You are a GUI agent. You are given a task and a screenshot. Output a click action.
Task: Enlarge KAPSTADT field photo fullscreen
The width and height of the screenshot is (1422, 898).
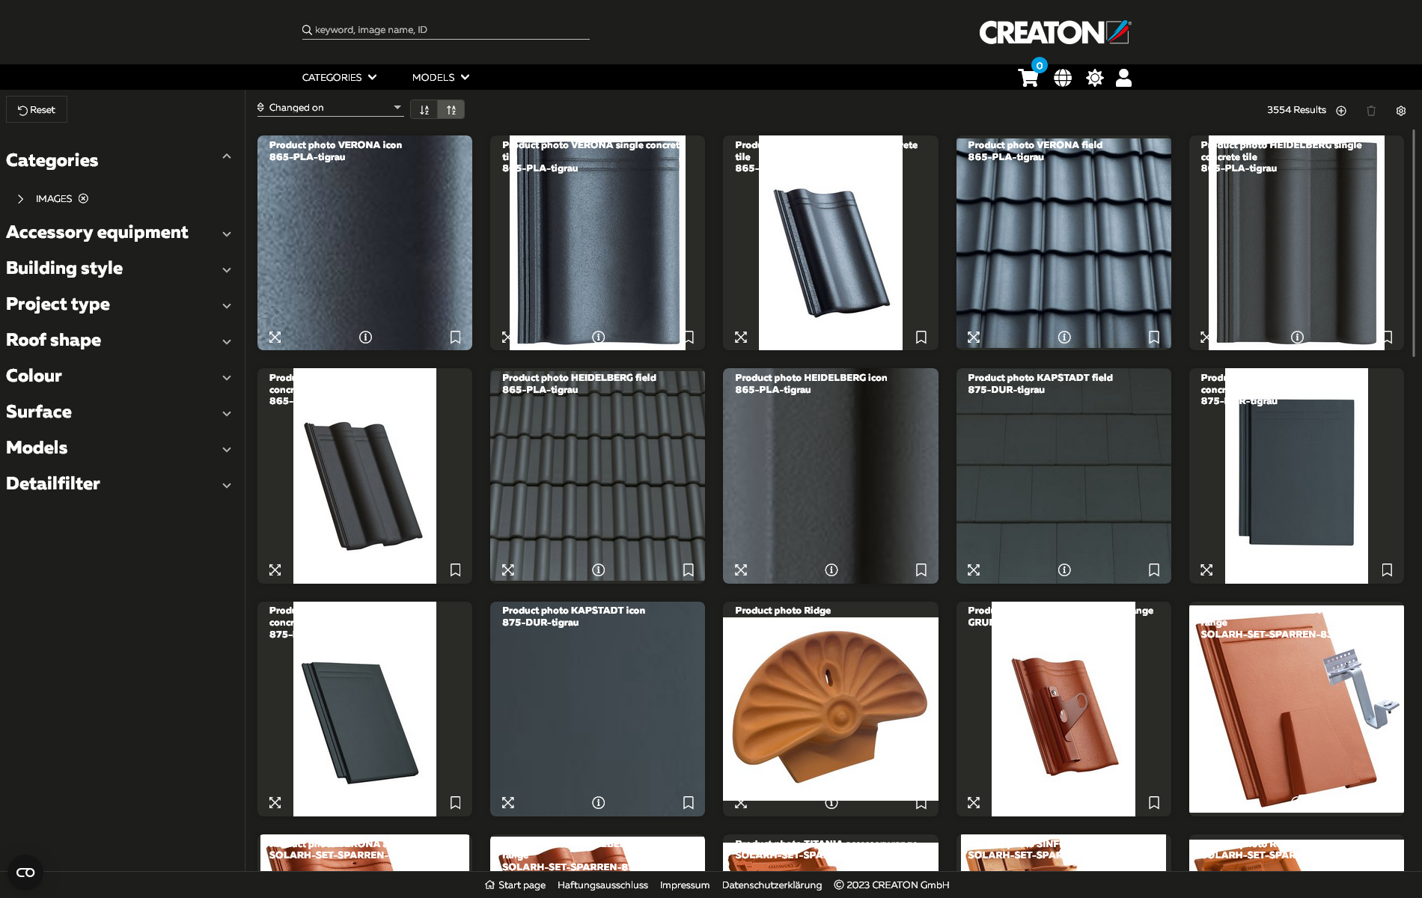pyautogui.click(x=974, y=570)
